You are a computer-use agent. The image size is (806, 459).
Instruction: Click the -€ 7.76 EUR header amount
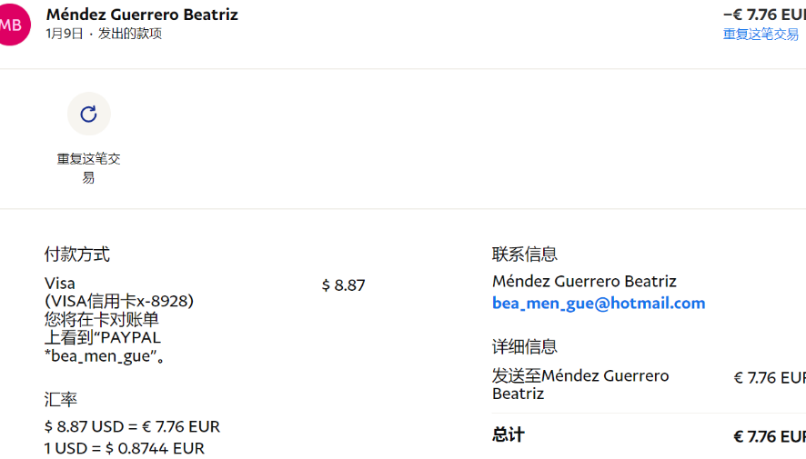click(x=764, y=15)
